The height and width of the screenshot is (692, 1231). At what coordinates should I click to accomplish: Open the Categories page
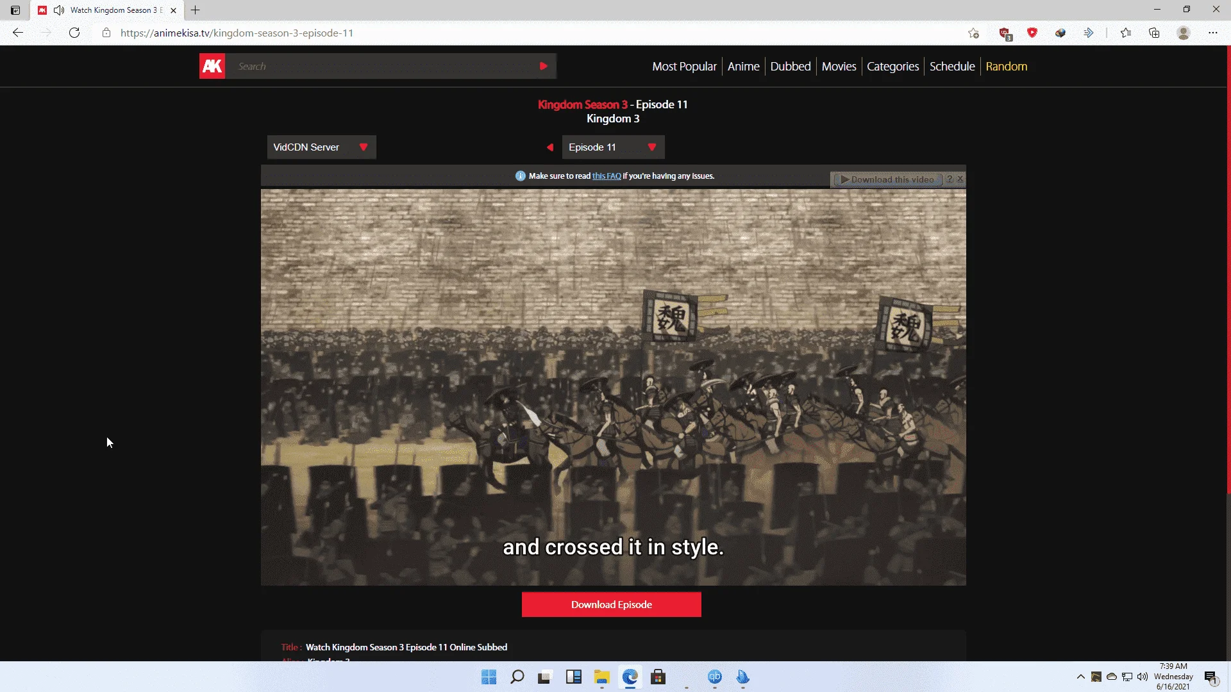(x=892, y=66)
